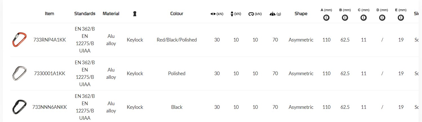Click the Material column header
422x122 pixels.
tap(111, 13)
